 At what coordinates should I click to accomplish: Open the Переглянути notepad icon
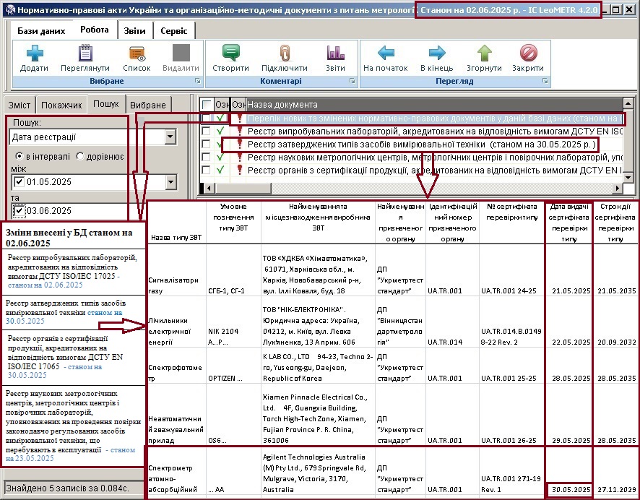pyautogui.click(x=85, y=53)
